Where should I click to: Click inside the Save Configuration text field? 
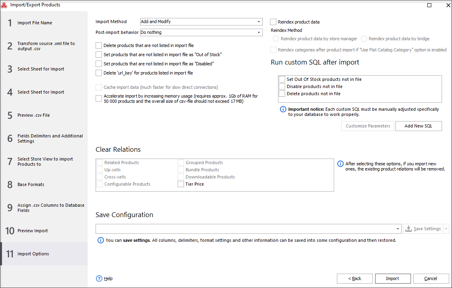245,229
